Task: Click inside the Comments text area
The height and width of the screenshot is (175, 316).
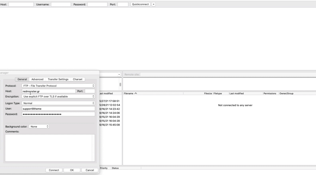Action: pyautogui.click(x=50, y=148)
